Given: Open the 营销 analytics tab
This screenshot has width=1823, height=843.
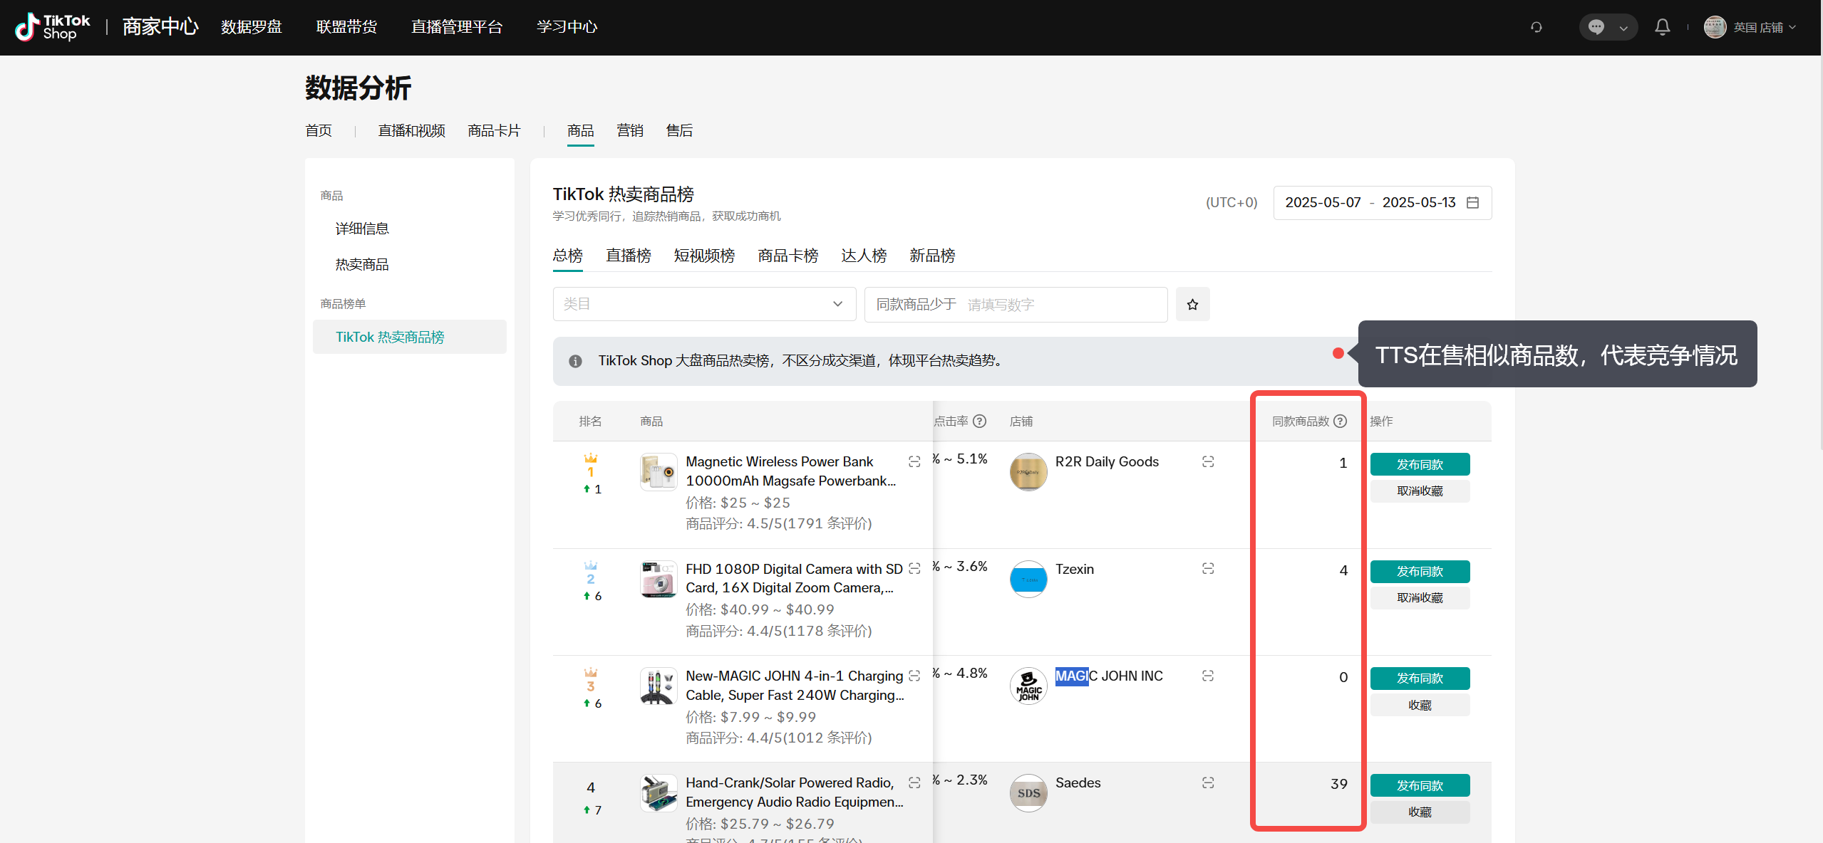Looking at the screenshot, I should click(x=629, y=131).
